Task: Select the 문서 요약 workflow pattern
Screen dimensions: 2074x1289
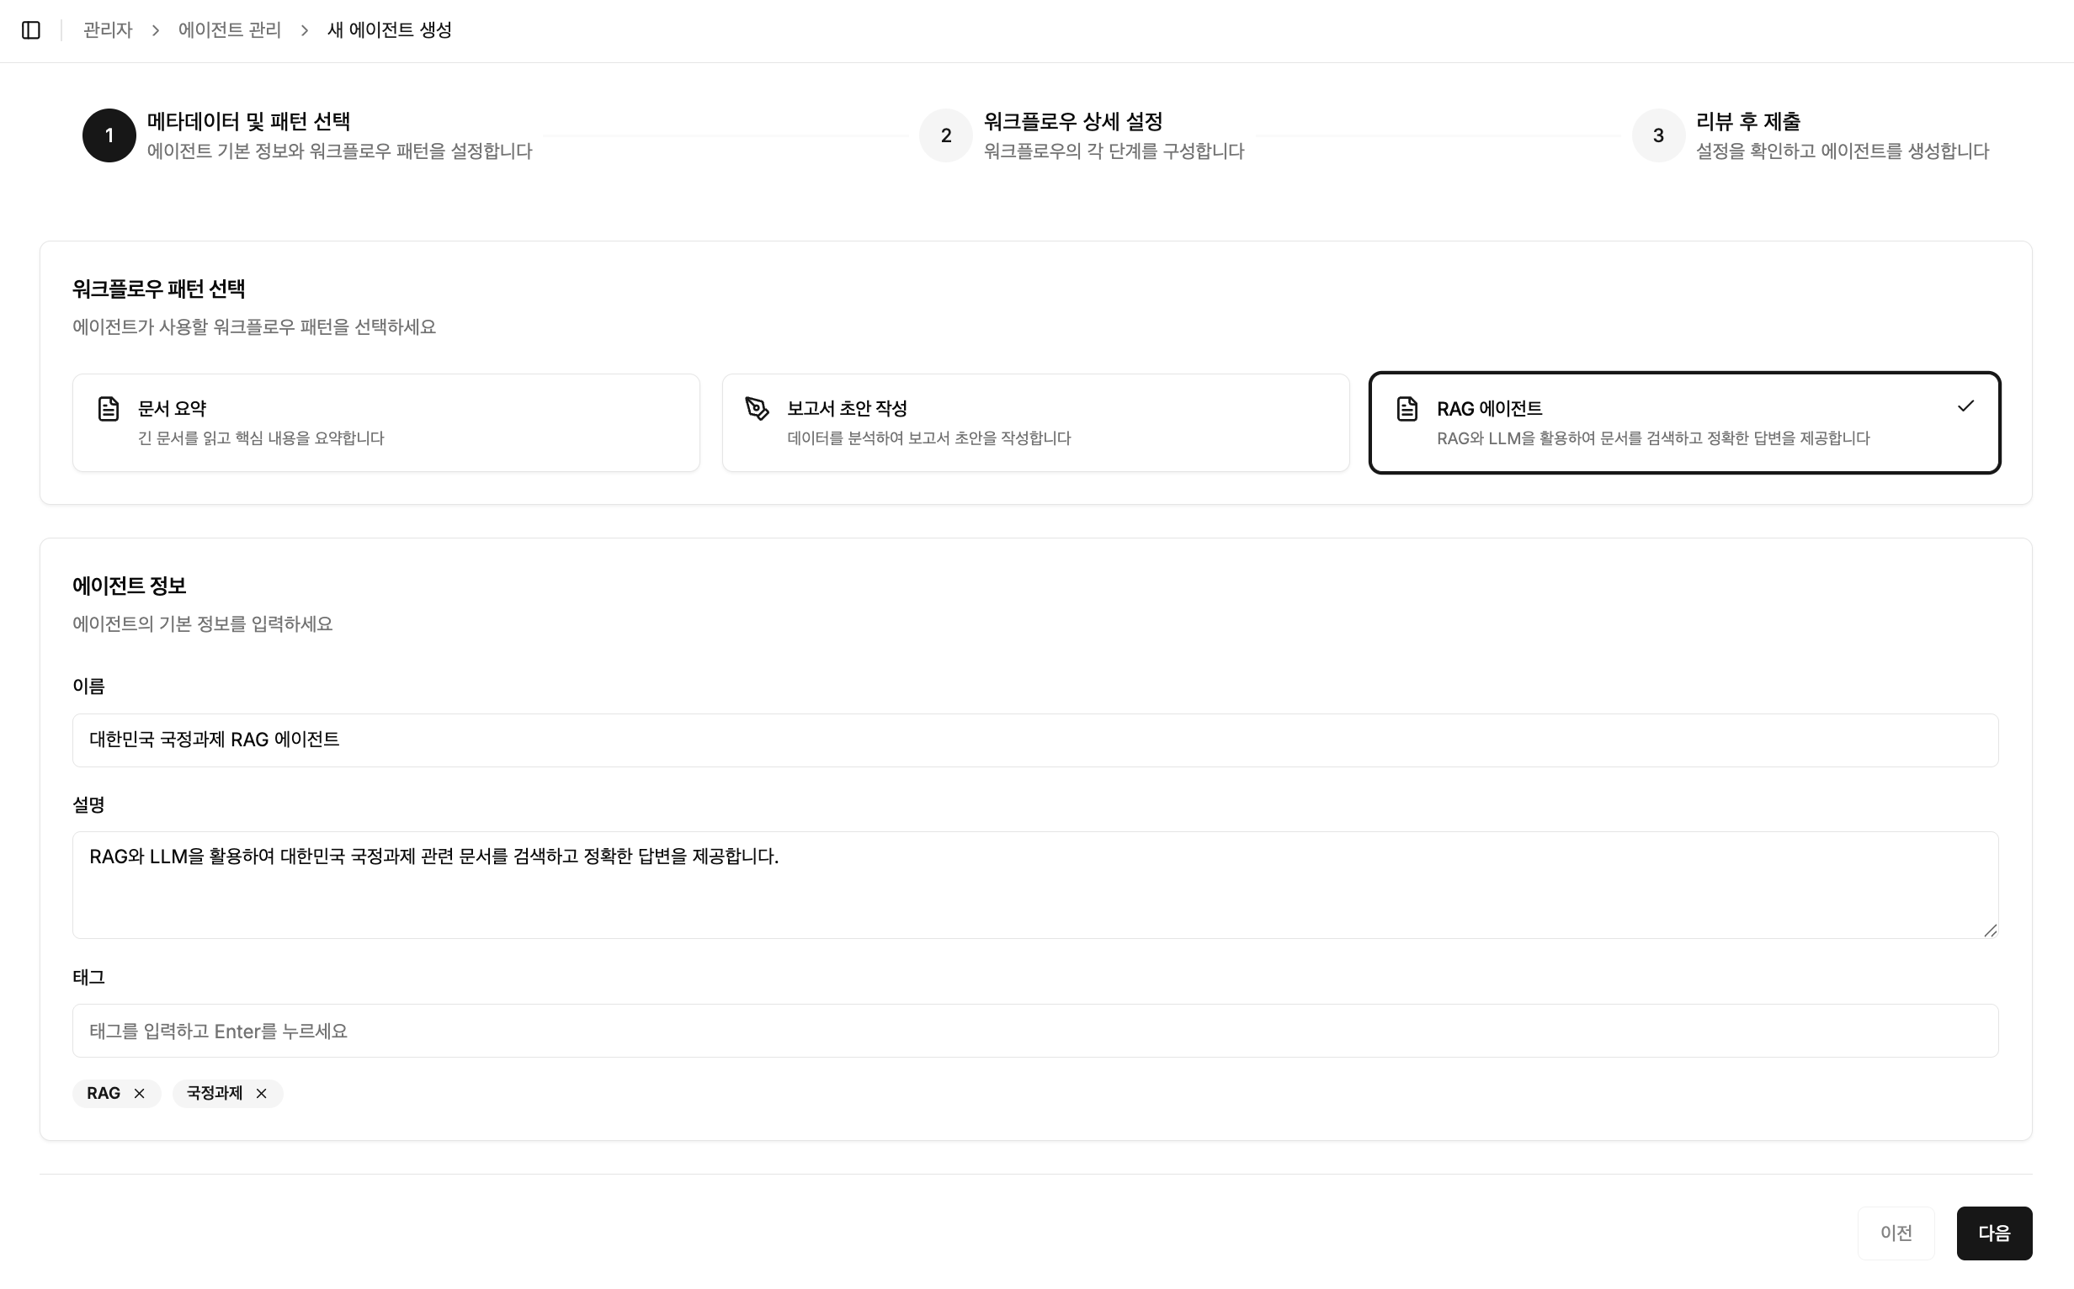Action: (x=386, y=423)
